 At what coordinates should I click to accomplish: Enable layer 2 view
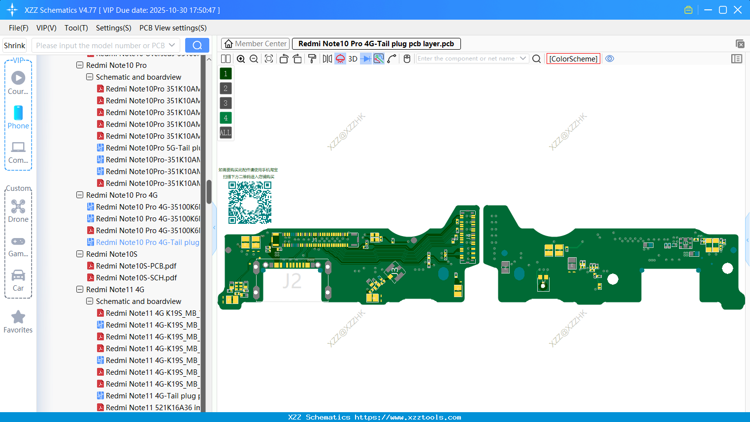[225, 88]
